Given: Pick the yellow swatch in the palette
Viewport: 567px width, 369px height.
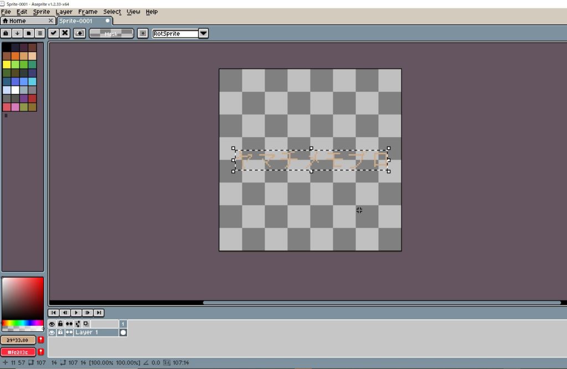Looking at the screenshot, I should [x=7, y=64].
